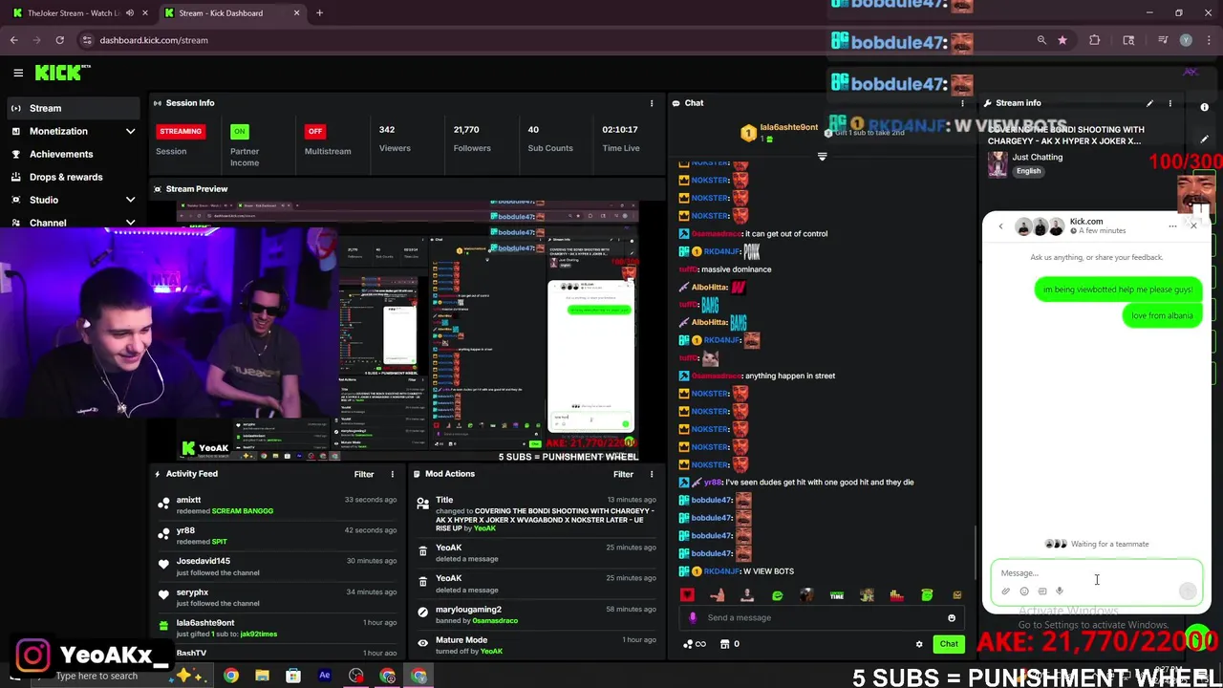Click lala6ashte9ont gifted sub entry
Image resolution: width=1223 pixels, height=688 pixels.
click(277, 627)
